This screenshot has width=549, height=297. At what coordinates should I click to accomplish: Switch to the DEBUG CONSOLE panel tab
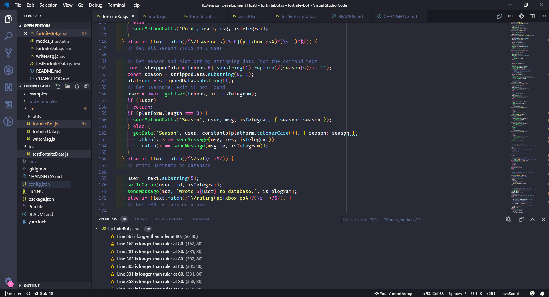171,219
